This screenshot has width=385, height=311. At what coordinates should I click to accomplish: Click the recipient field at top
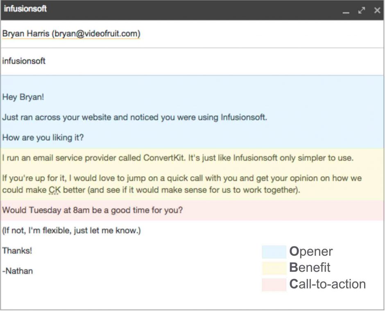pyautogui.click(x=72, y=33)
